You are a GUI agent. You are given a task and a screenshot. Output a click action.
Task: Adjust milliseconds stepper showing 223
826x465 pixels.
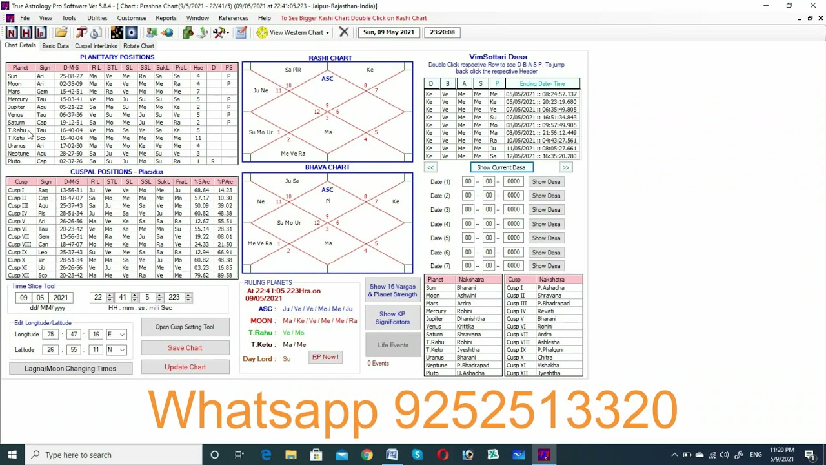(x=188, y=297)
